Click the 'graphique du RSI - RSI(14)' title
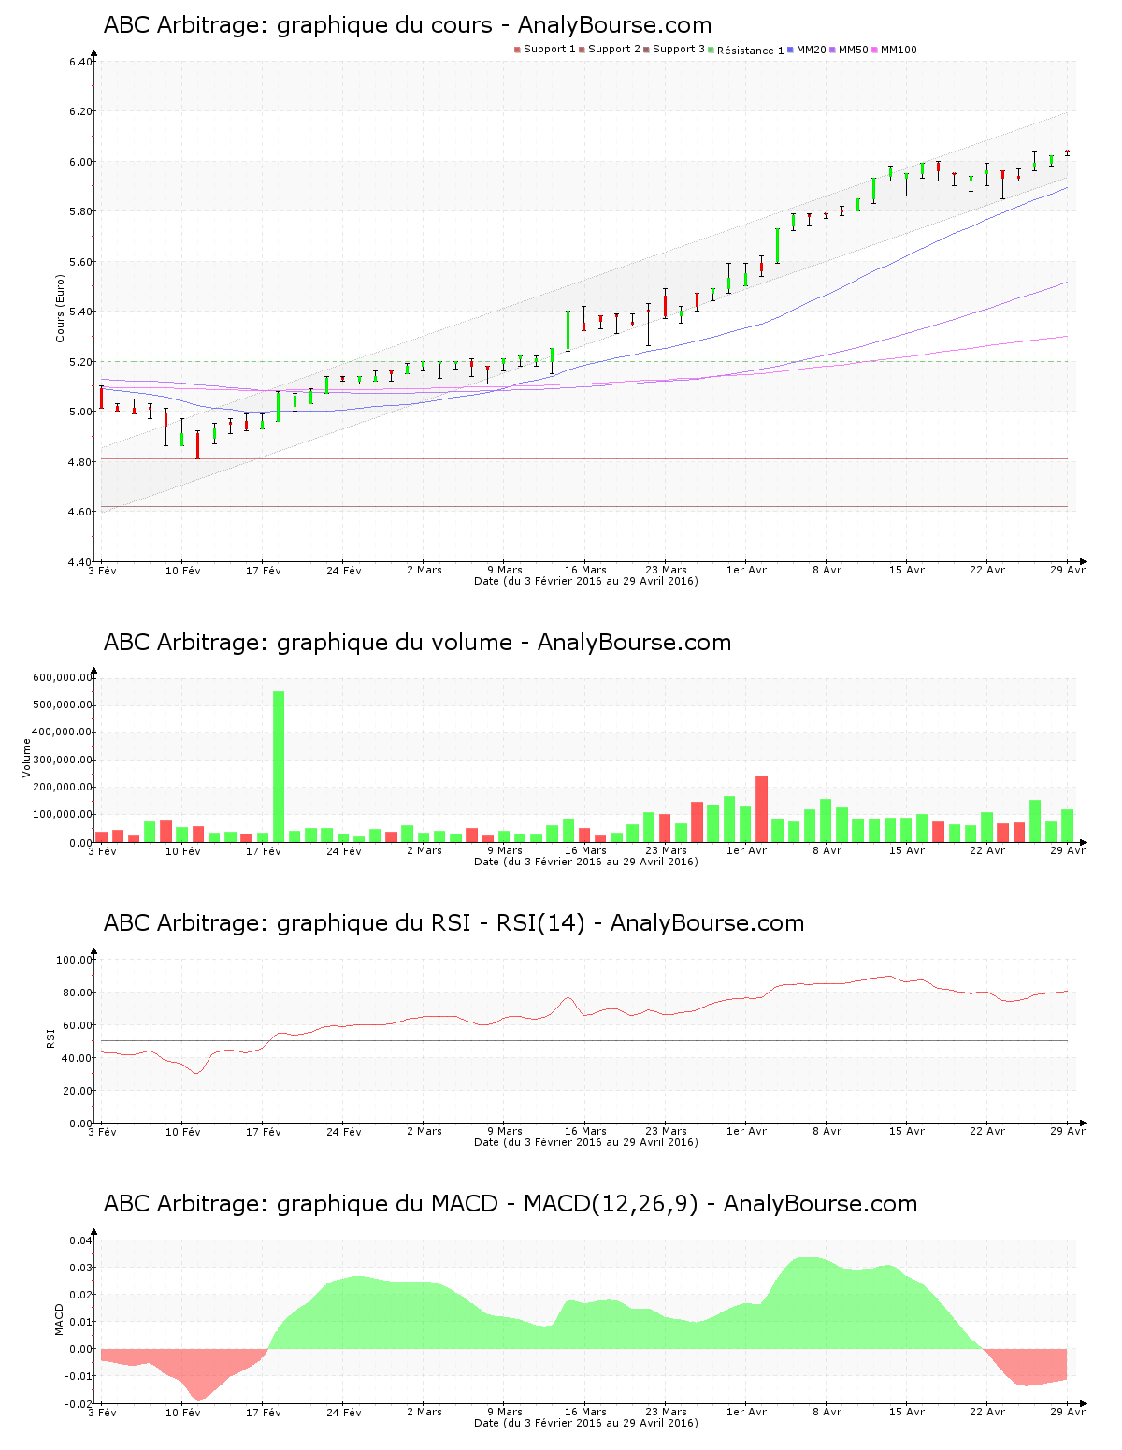 (x=431, y=923)
